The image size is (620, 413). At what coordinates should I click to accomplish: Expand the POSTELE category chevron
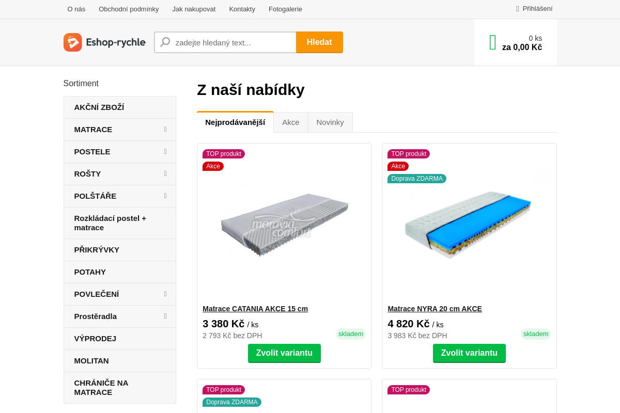pos(165,151)
